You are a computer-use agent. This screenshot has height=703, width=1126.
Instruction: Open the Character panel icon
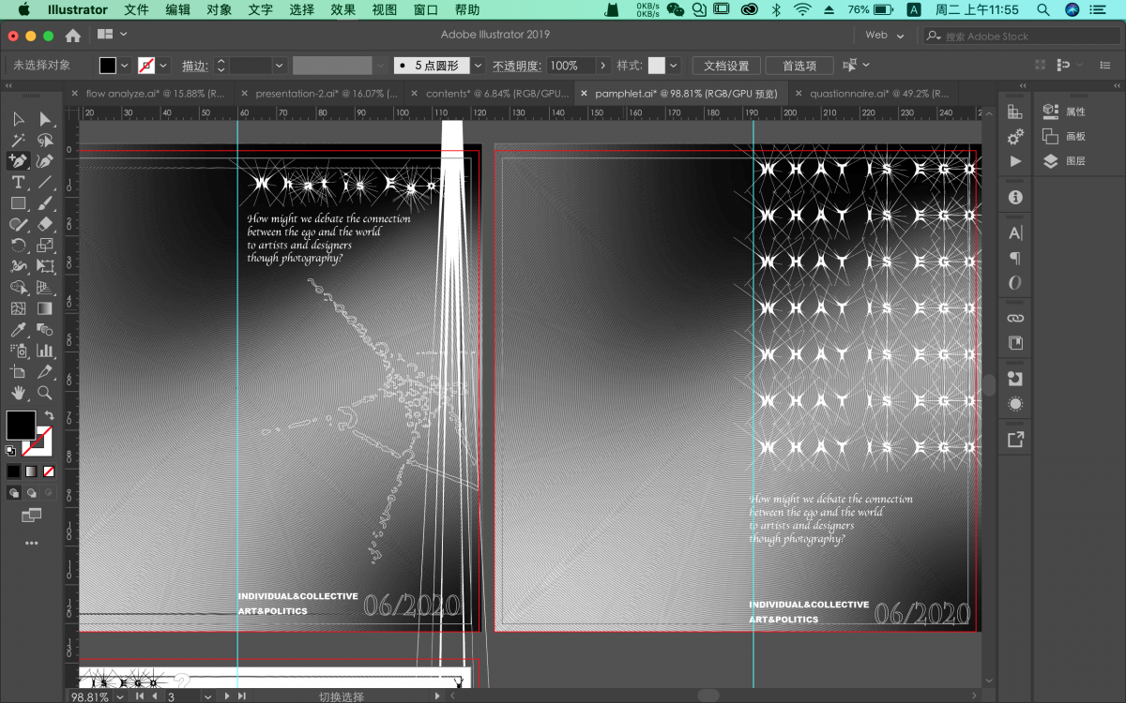coord(1015,233)
